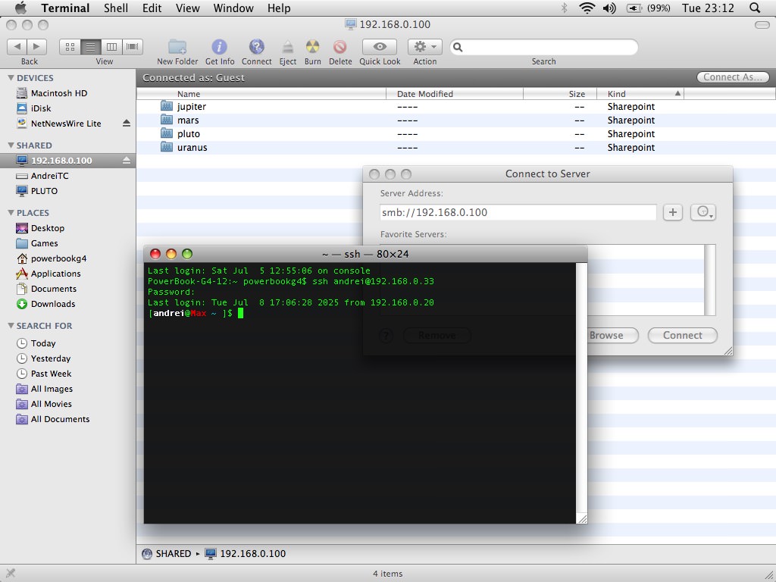Eject the 192.168.0.100 shared server

(x=127, y=161)
